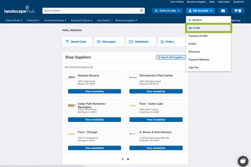The width and height of the screenshot is (251, 167).
Task: Click A. Brown & Sons Nursery logo
Action: point(133,134)
